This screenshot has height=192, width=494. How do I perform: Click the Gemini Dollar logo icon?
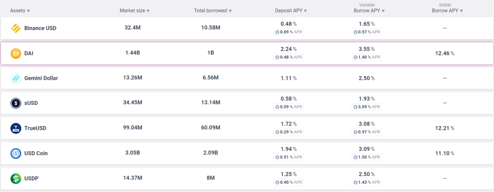tap(16, 78)
